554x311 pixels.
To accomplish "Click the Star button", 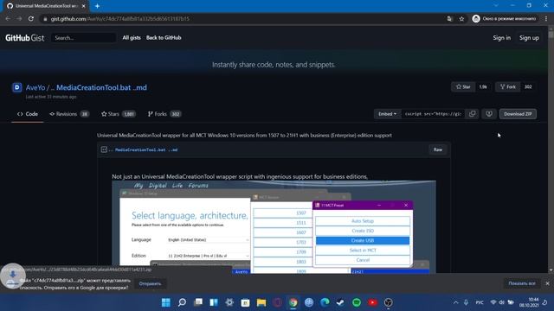I will (463, 86).
